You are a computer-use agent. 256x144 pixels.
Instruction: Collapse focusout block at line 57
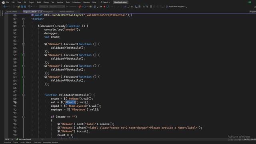(24, 55)
